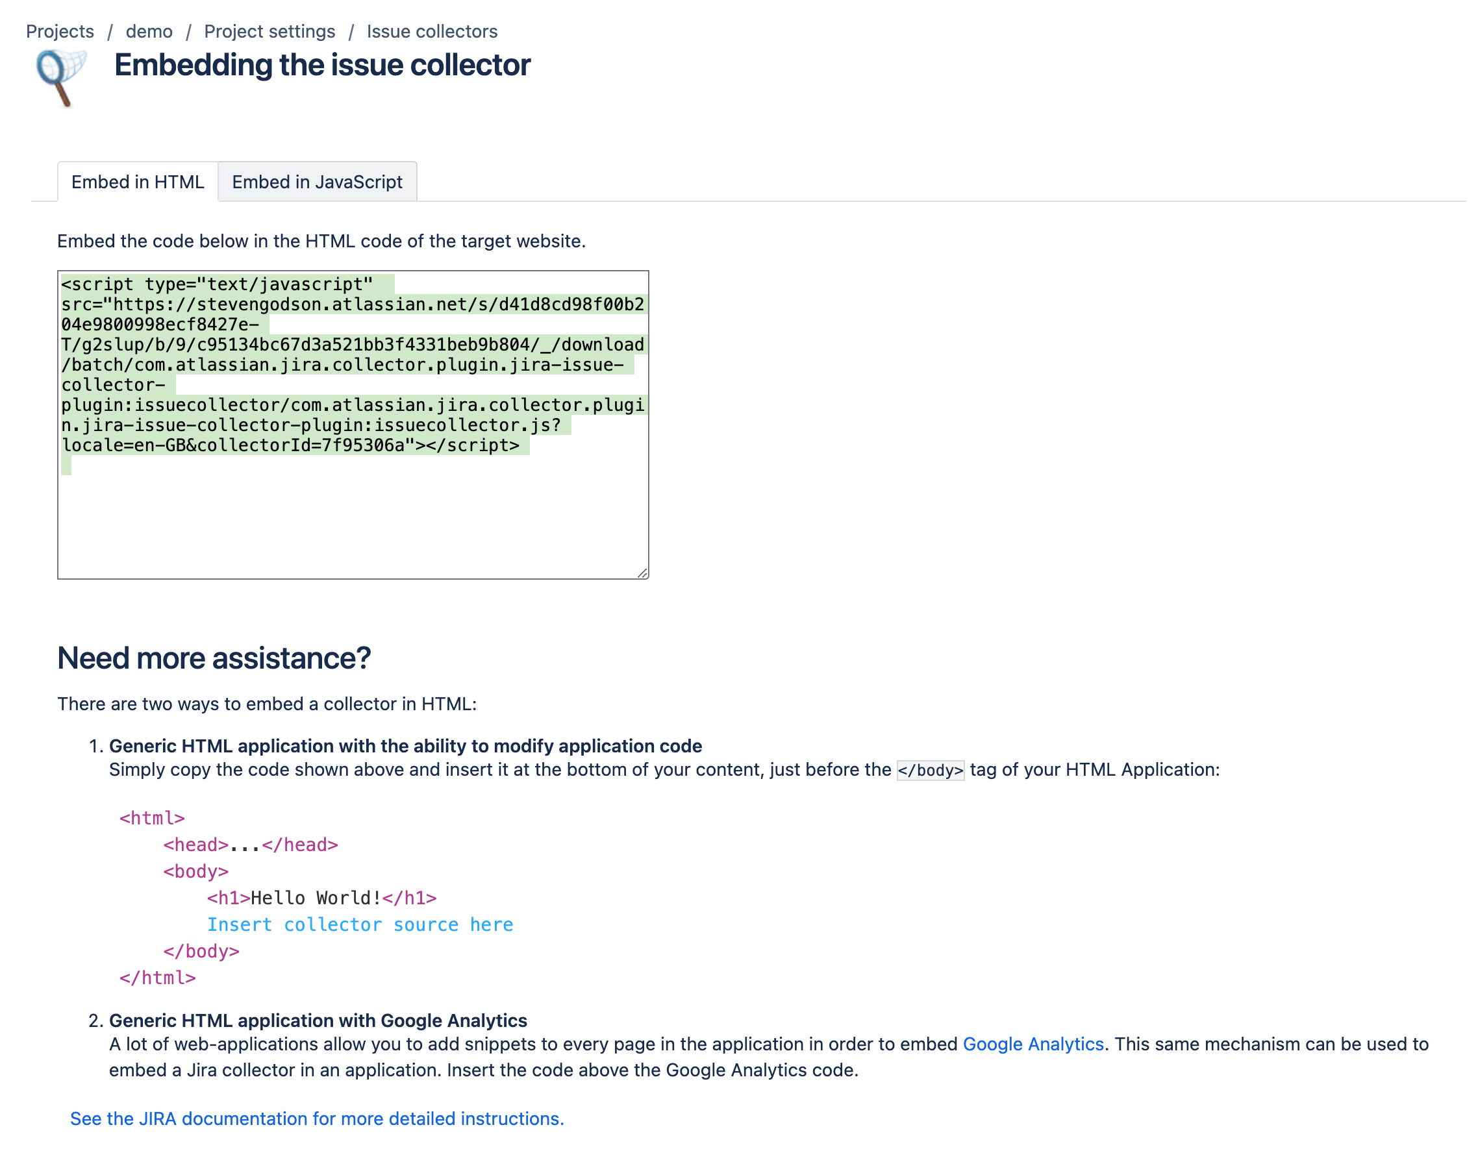The width and height of the screenshot is (1478, 1162).
Task: Click the '<head>...</head>' sample line
Action: click(x=251, y=846)
